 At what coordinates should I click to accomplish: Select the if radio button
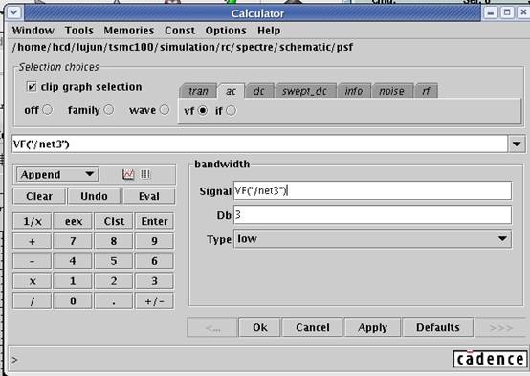232,110
